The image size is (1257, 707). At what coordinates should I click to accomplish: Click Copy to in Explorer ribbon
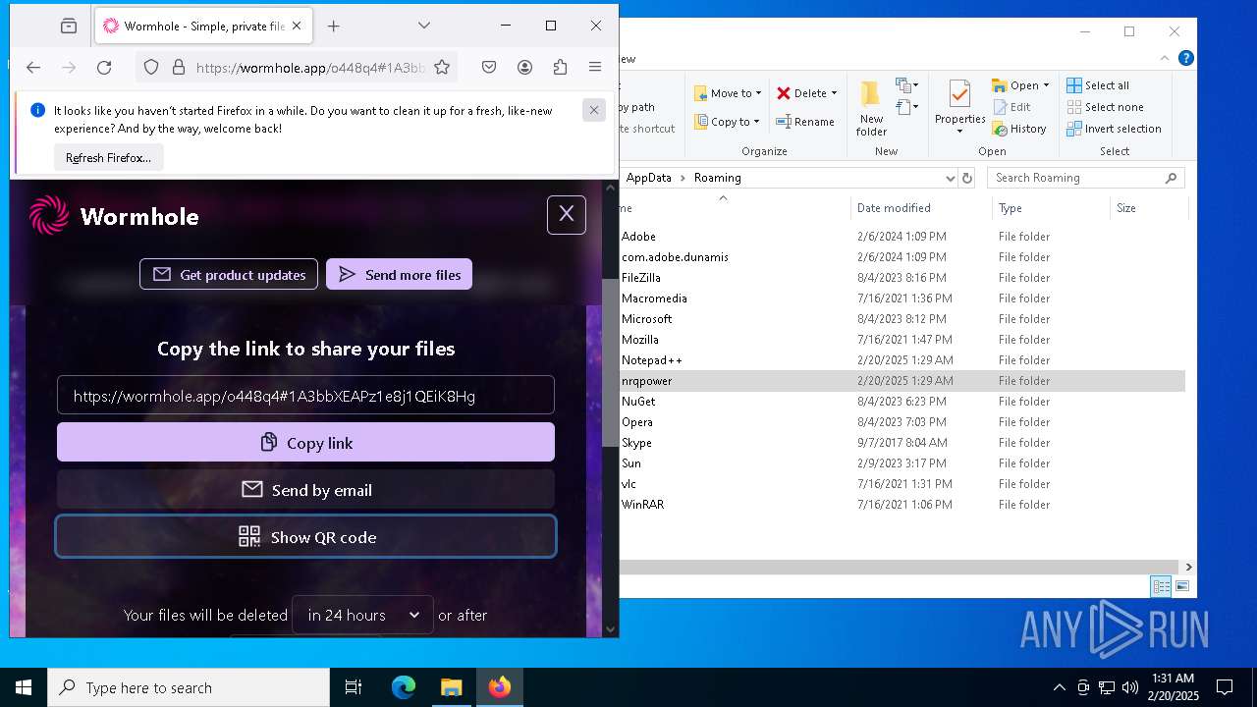pyautogui.click(x=727, y=122)
